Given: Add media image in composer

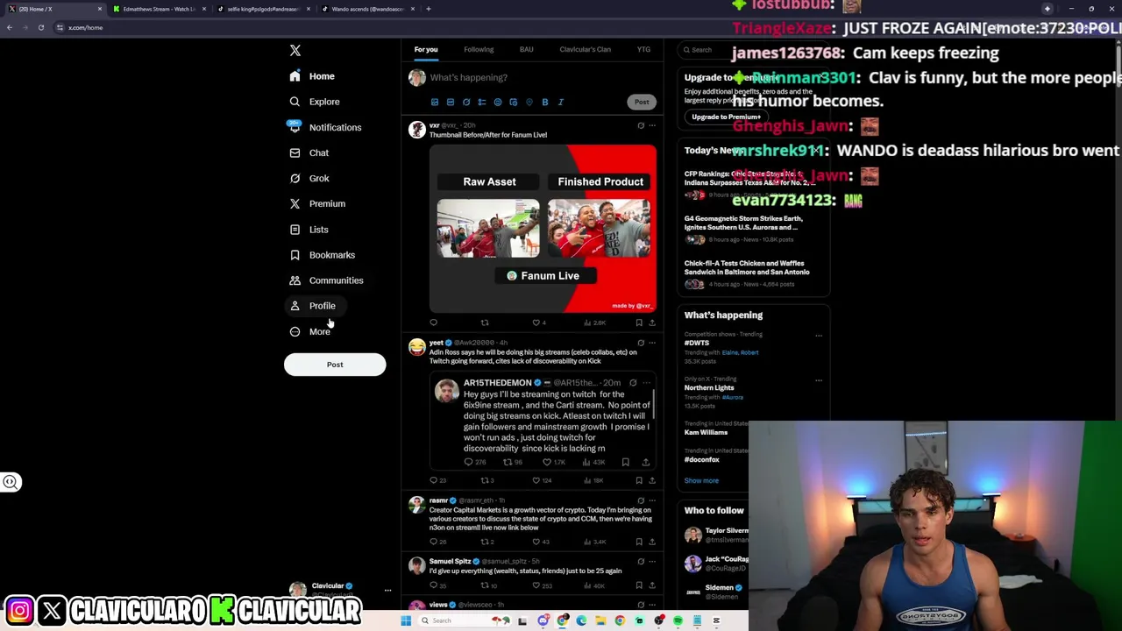Looking at the screenshot, I should click(x=435, y=103).
